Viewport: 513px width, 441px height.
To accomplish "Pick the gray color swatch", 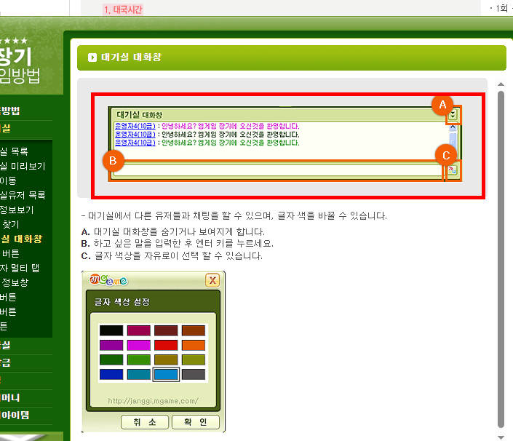I will [194, 374].
